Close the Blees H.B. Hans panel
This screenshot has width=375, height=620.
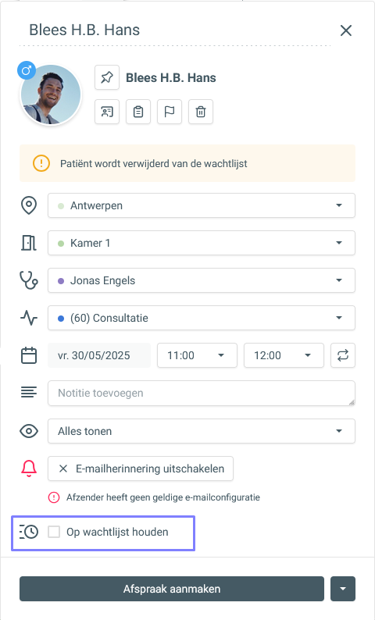[x=346, y=30]
